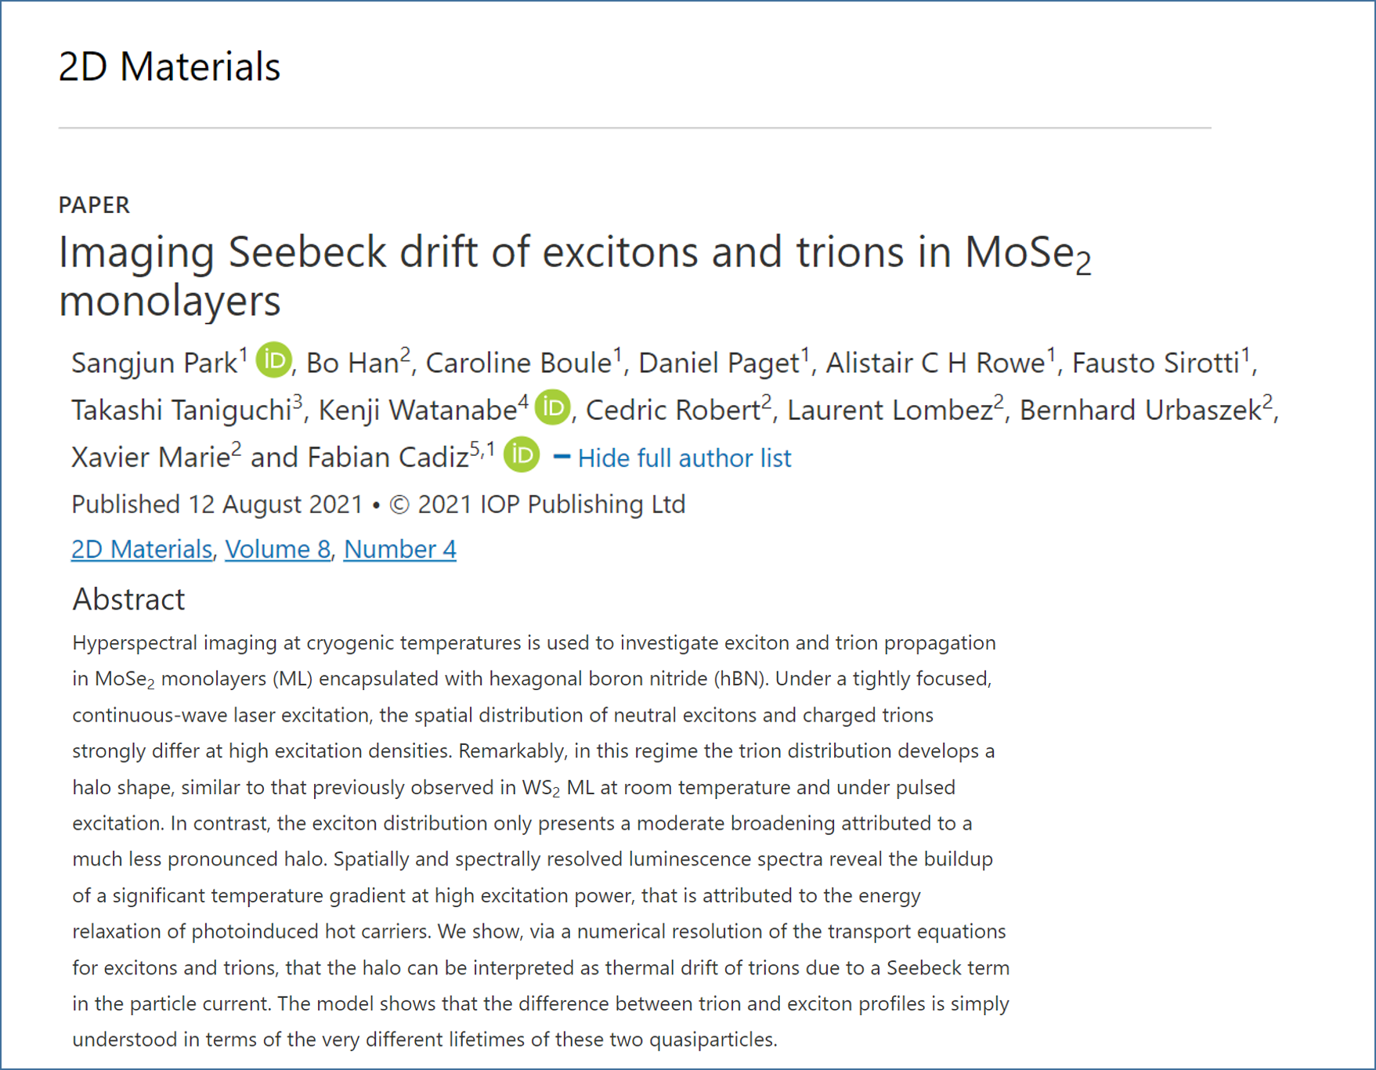Open Sangjun Park's ORCID iD icon
The width and height of the screenshot is (1376, 1070).
[274, 360]
